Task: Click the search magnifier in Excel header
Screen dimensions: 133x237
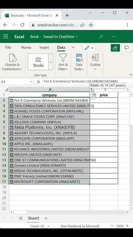Action: (101, 37)
